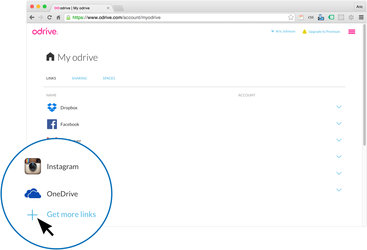Viewport: 367px width, 250px height.
Task: Click the ACCOUNT column header
Action: 247,95
